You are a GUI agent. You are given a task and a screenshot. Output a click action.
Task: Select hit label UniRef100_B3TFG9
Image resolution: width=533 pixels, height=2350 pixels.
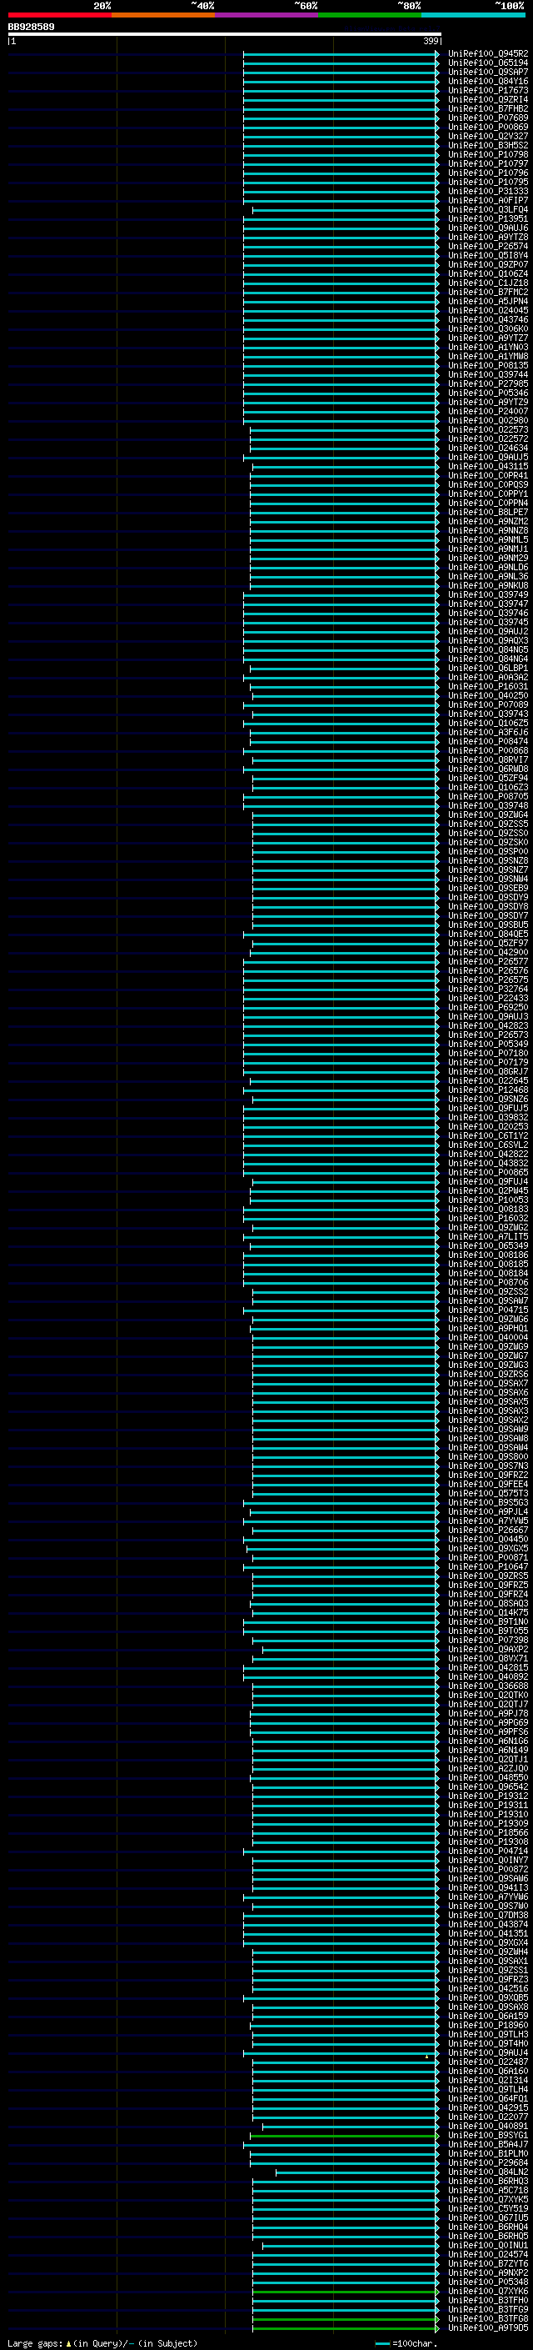(487, 2310)
